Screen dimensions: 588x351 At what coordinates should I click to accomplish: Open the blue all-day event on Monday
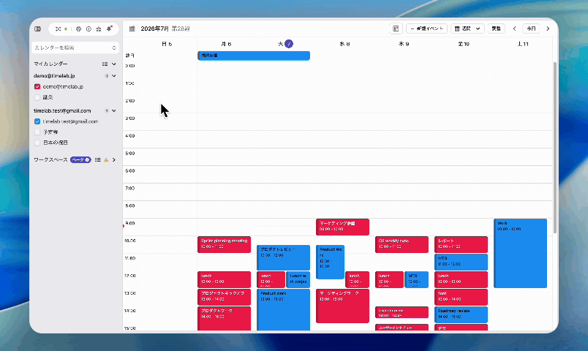(x=254, y=56)
